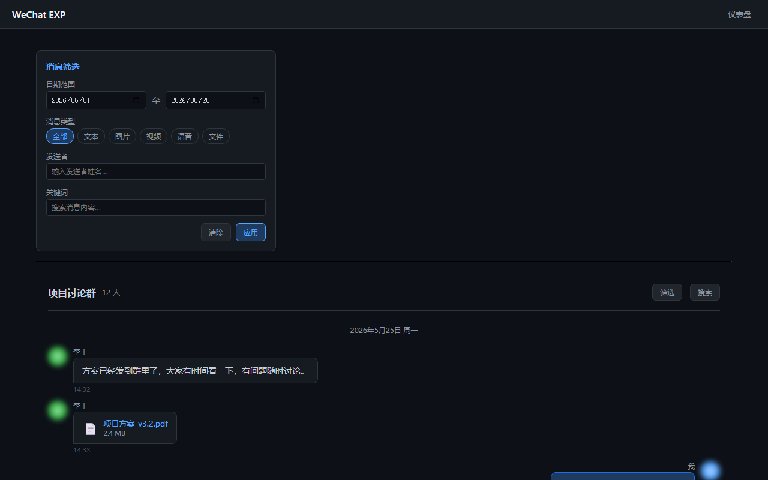This screenshot has height=480, width=768.
Task: Select the 文本 message type chip
Action: click(91, 136)
